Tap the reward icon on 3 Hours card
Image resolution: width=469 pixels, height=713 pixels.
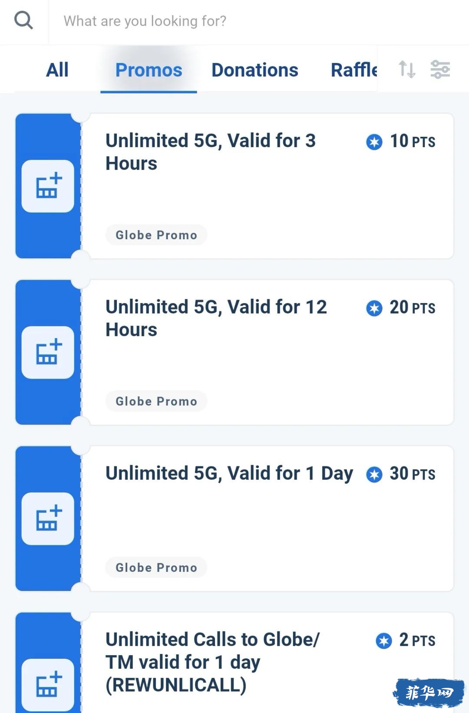tap(48, 186)
